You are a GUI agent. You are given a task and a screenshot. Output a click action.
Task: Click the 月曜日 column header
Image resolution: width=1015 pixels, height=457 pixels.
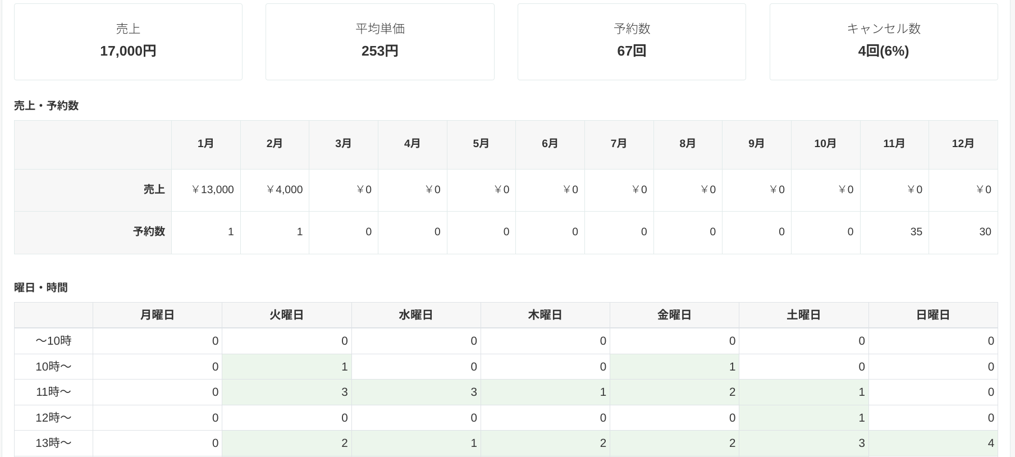[157, 315]
